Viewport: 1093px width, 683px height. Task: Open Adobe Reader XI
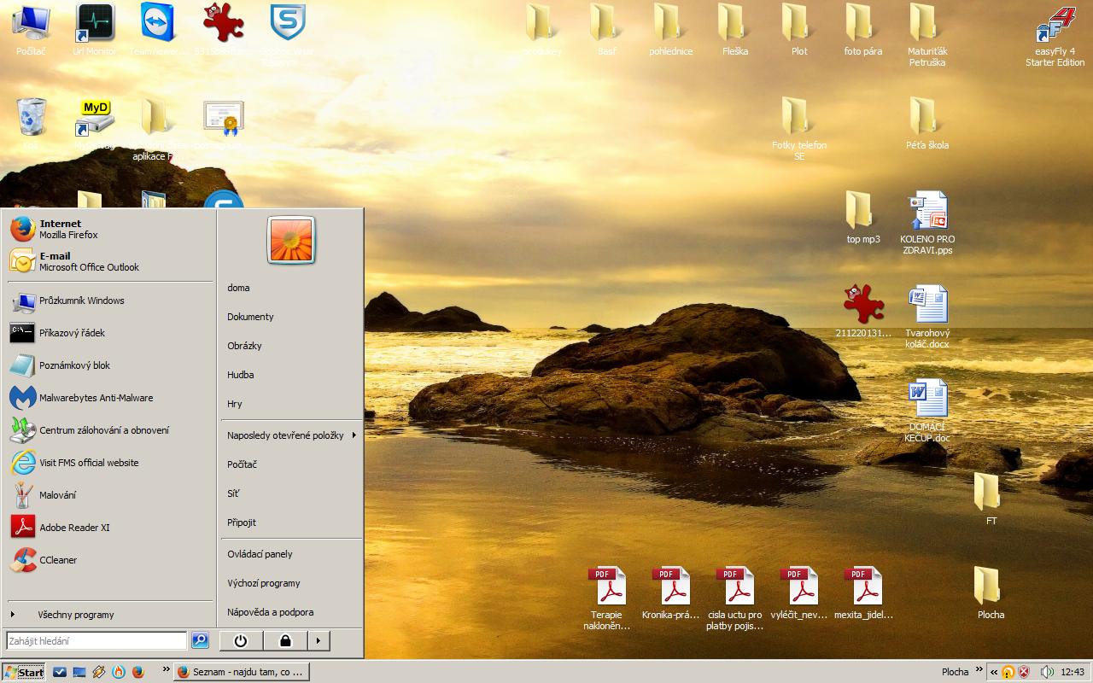[74, 528]
